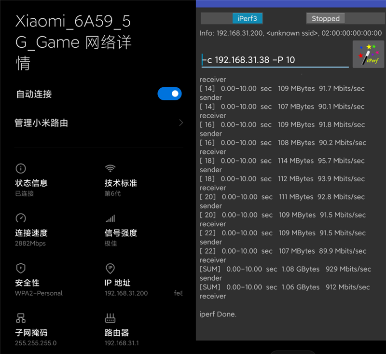
Task: Tap the 信号强度 signal bars icon
Action: pos(110,219)
